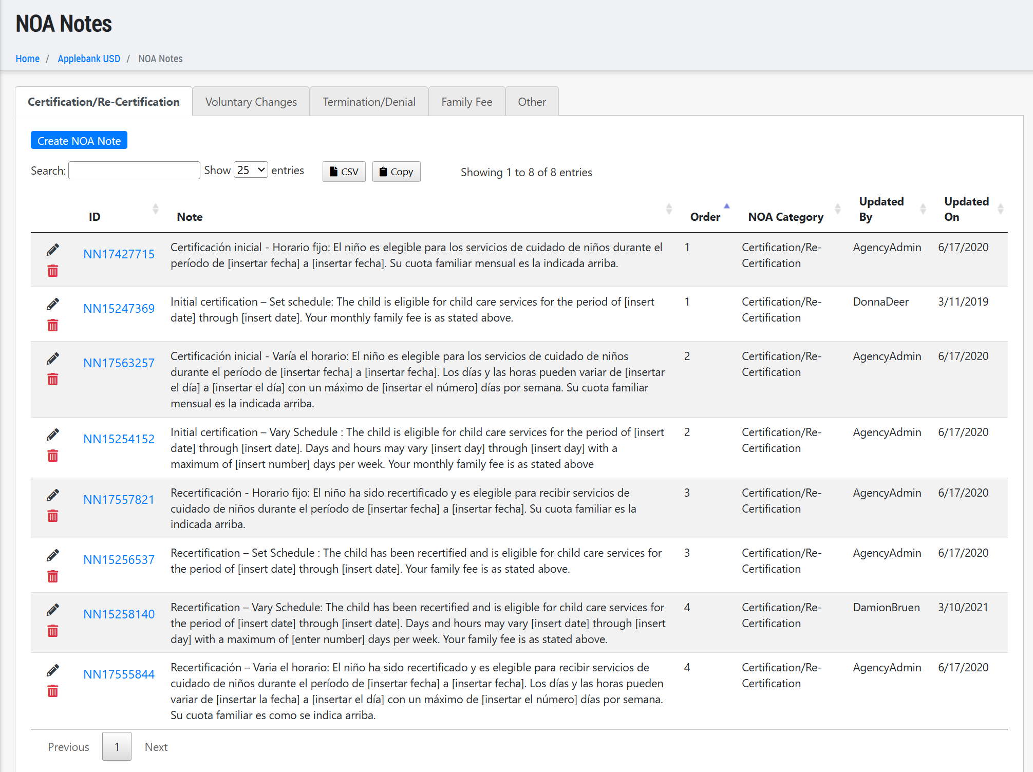1033x772 pixels.
Task: Delete note NN17555844 with trash icon
Action: click(52, 691)
